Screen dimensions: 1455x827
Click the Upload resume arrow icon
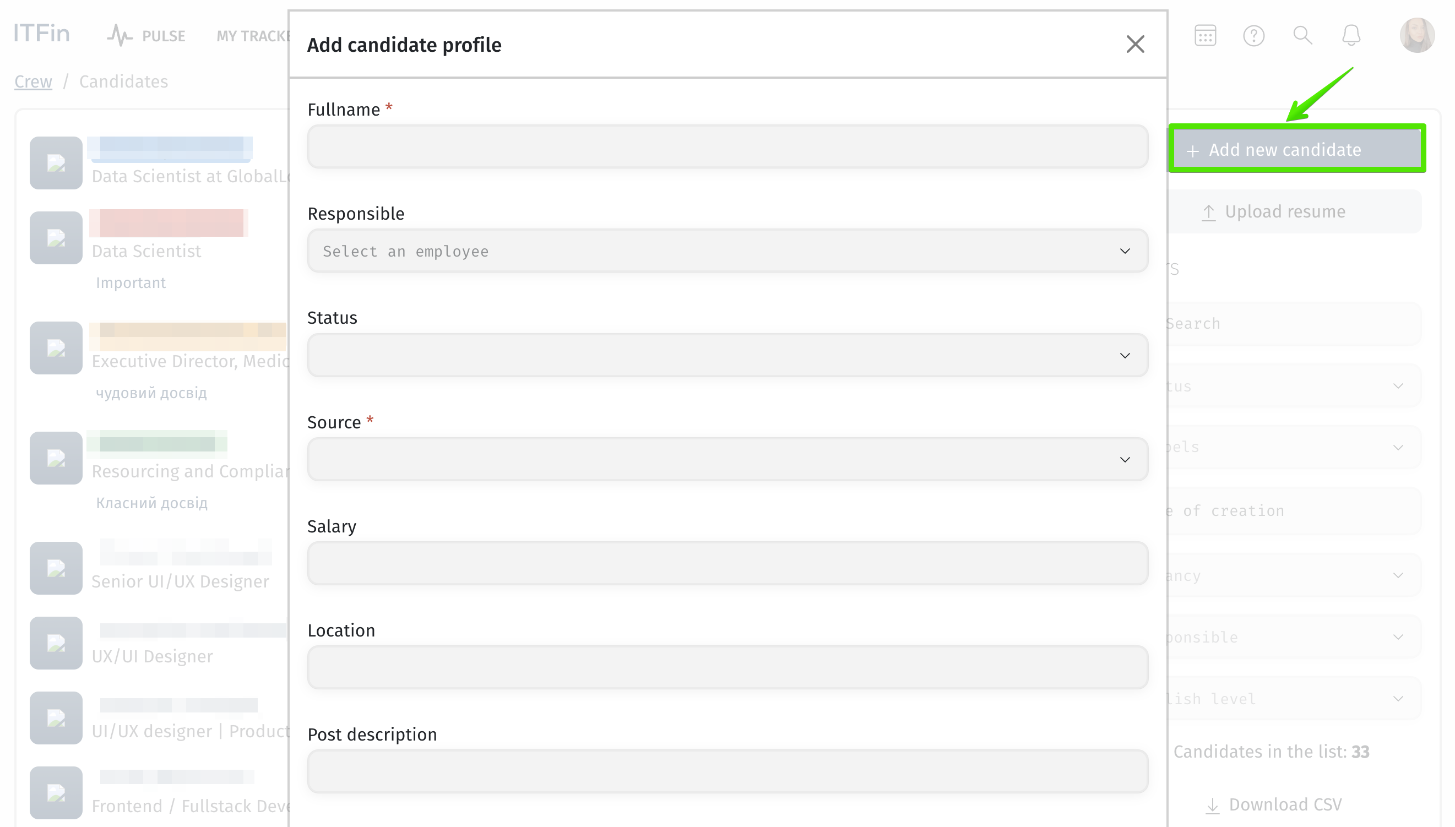tap(1208, 213)
